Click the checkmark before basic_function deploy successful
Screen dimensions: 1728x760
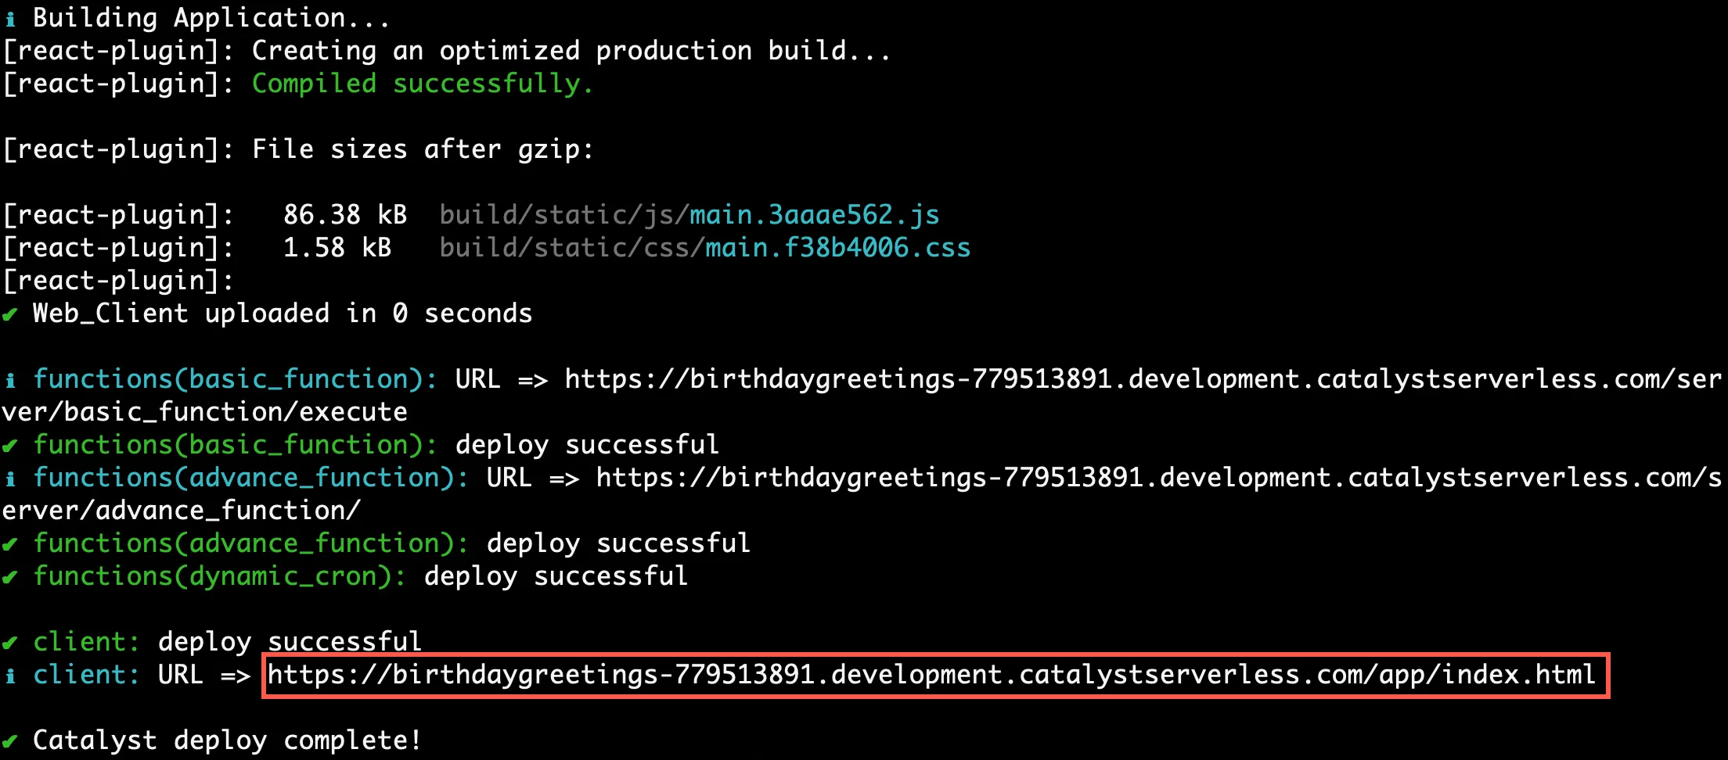9,446
